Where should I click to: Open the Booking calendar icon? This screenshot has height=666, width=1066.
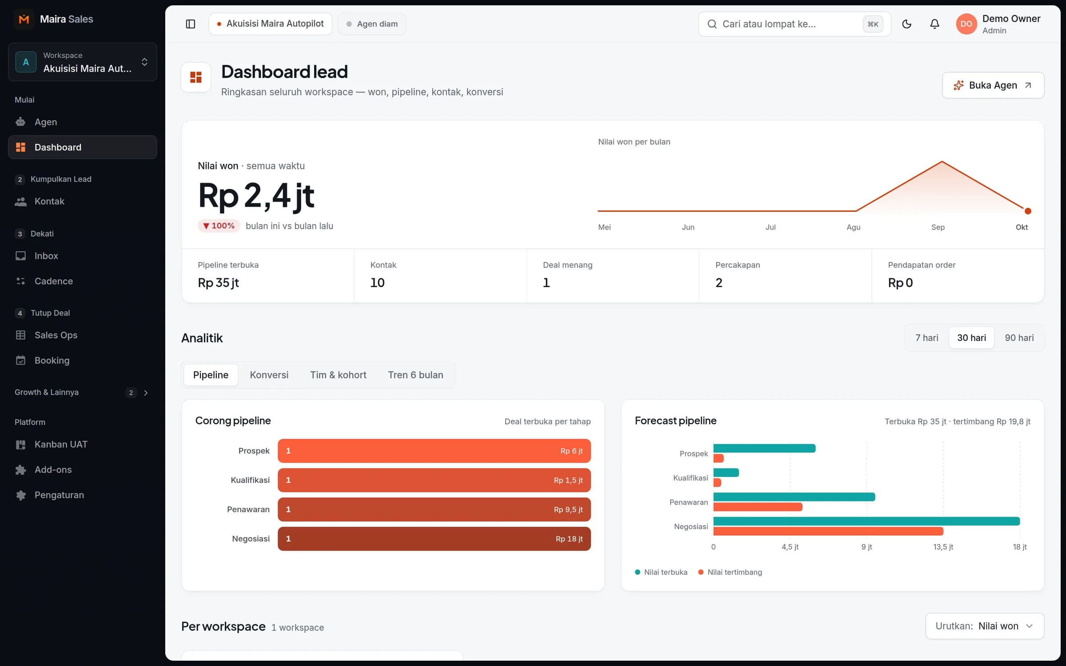(x=20, y=360)
